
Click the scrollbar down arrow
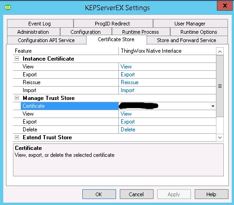[x=220, y=137]
